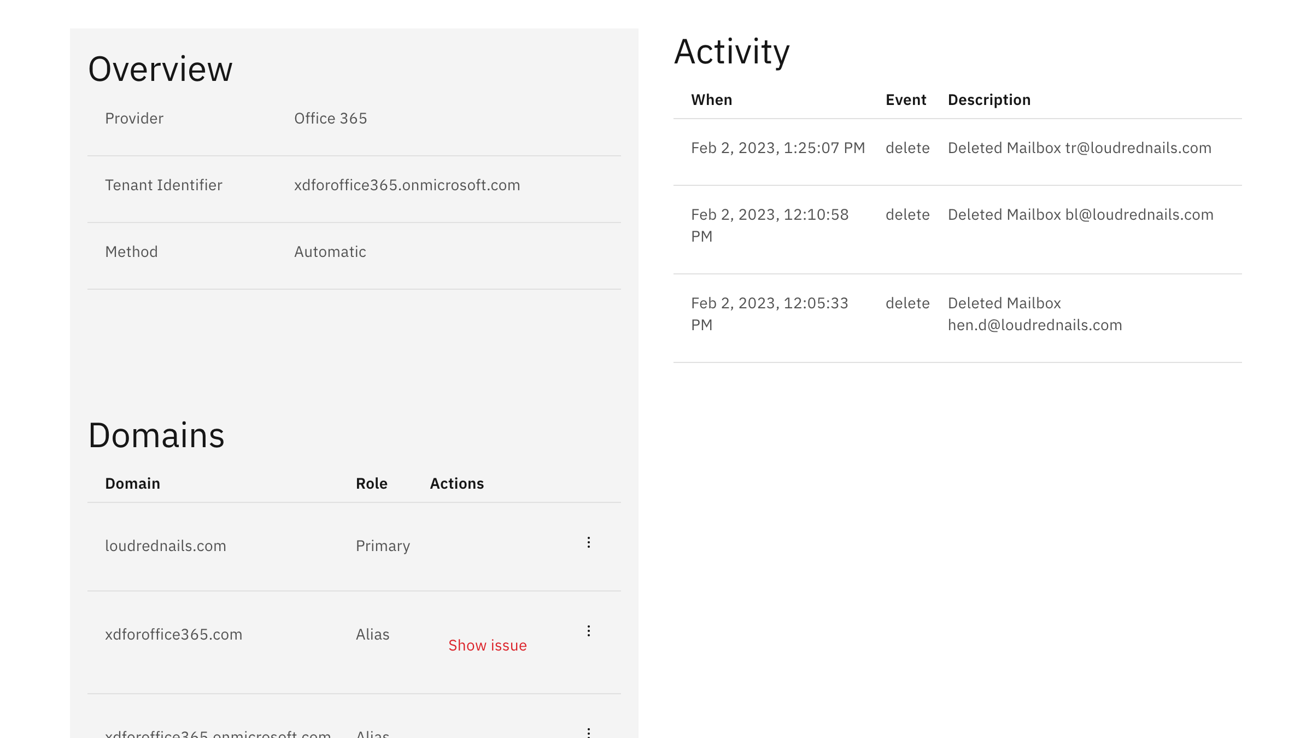Click the Alias role for xdforoffice365.com
This screenshot has height=738, width=1312.
point(373,634)
